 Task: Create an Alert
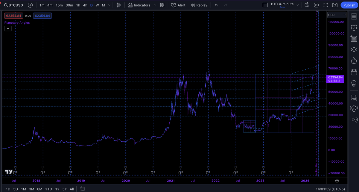178,5
